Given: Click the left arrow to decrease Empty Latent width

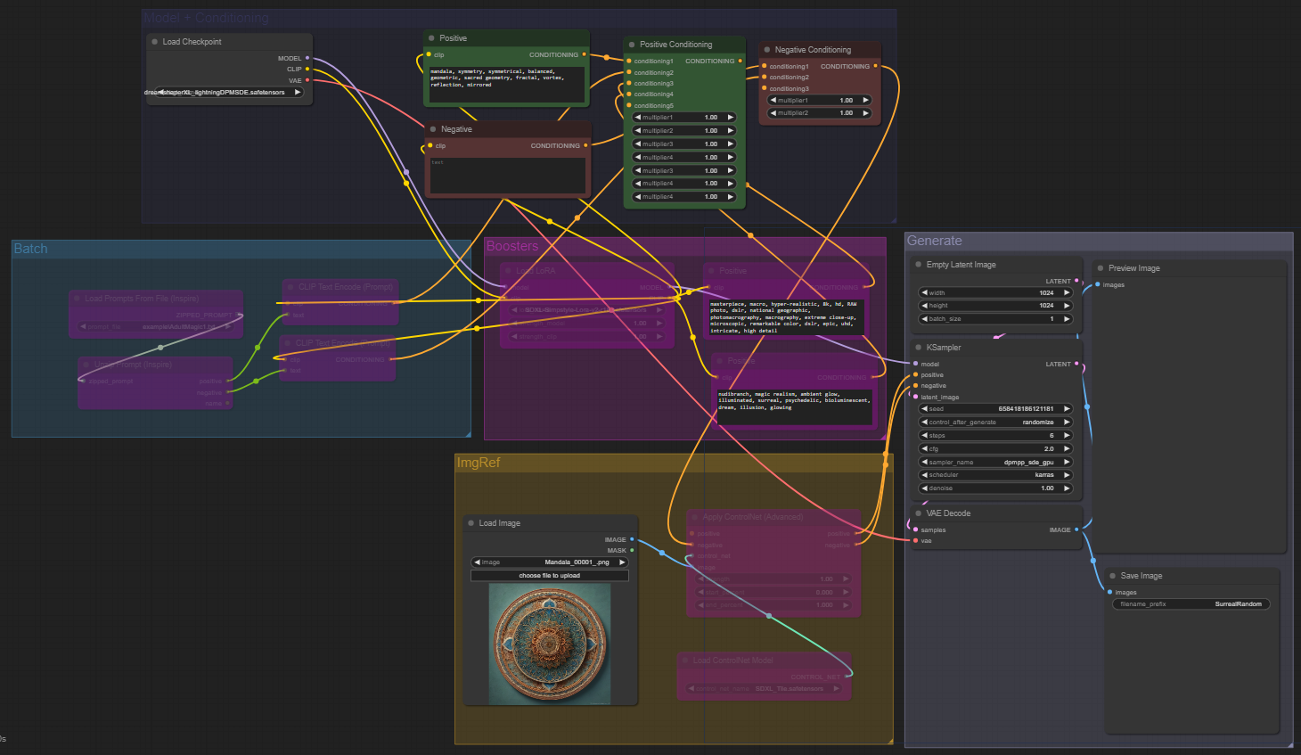Looking at the screenshot, I should click(924, 292).
